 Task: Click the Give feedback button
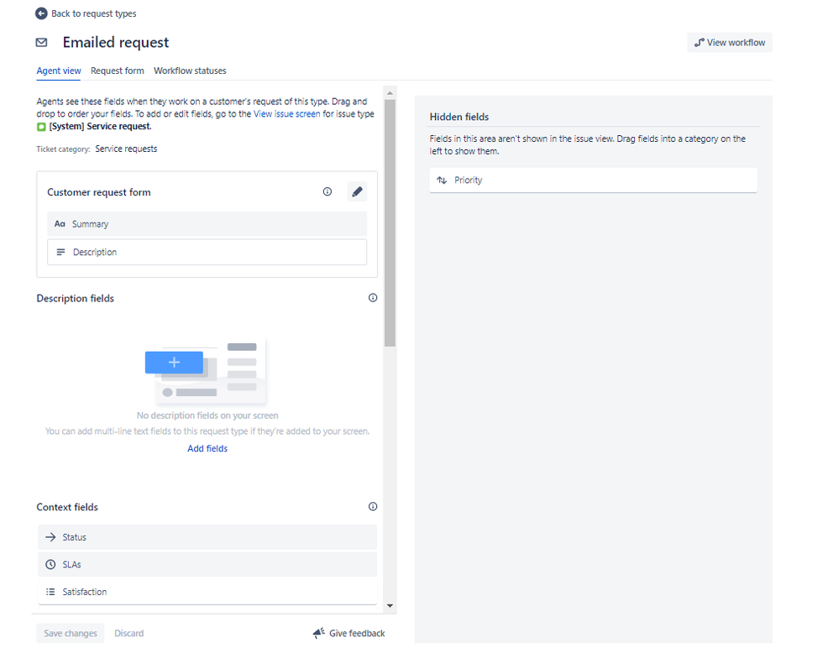349,633
